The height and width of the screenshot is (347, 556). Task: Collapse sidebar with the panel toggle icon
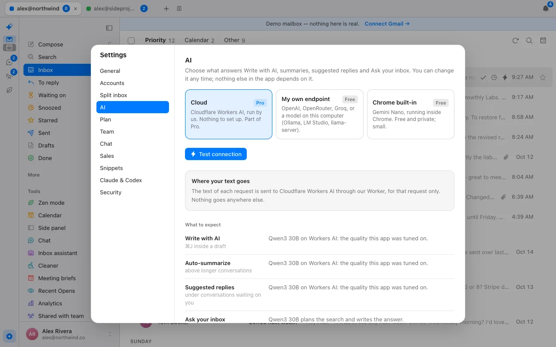click(109, 28)
